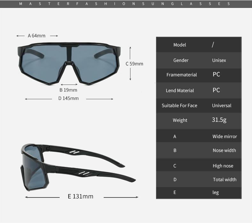Select the 'Total width' description cell
The image size is (252, 223).
pyautogui.click(x=225, y=180)
